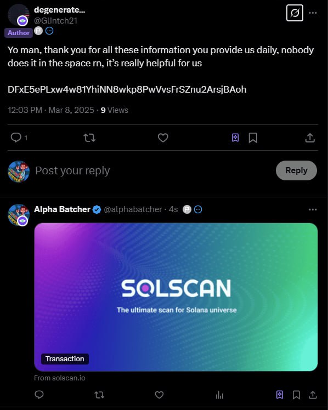This screenshot has height=410, width=328.
Task: Click blue circle icon beside reply's 4s timestamp
Action: [x=198, y=209]
